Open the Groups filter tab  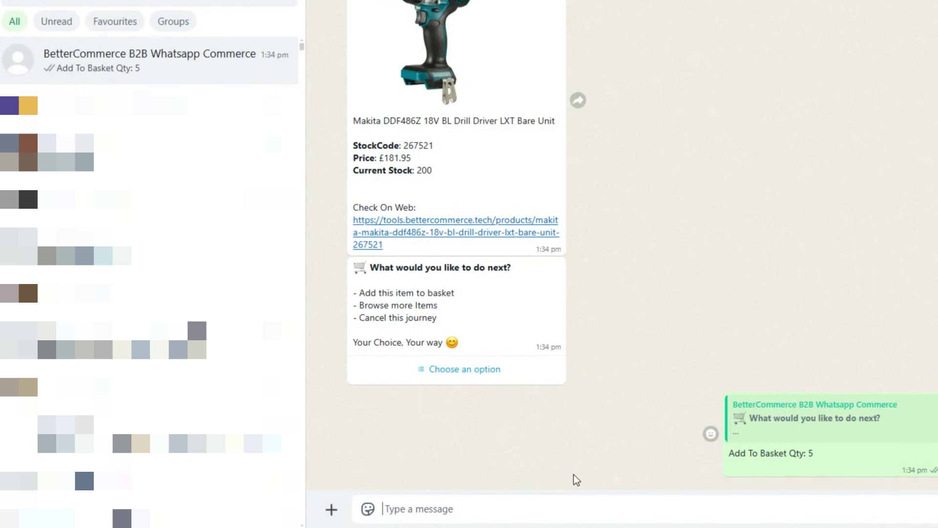[x=173, y=22]
